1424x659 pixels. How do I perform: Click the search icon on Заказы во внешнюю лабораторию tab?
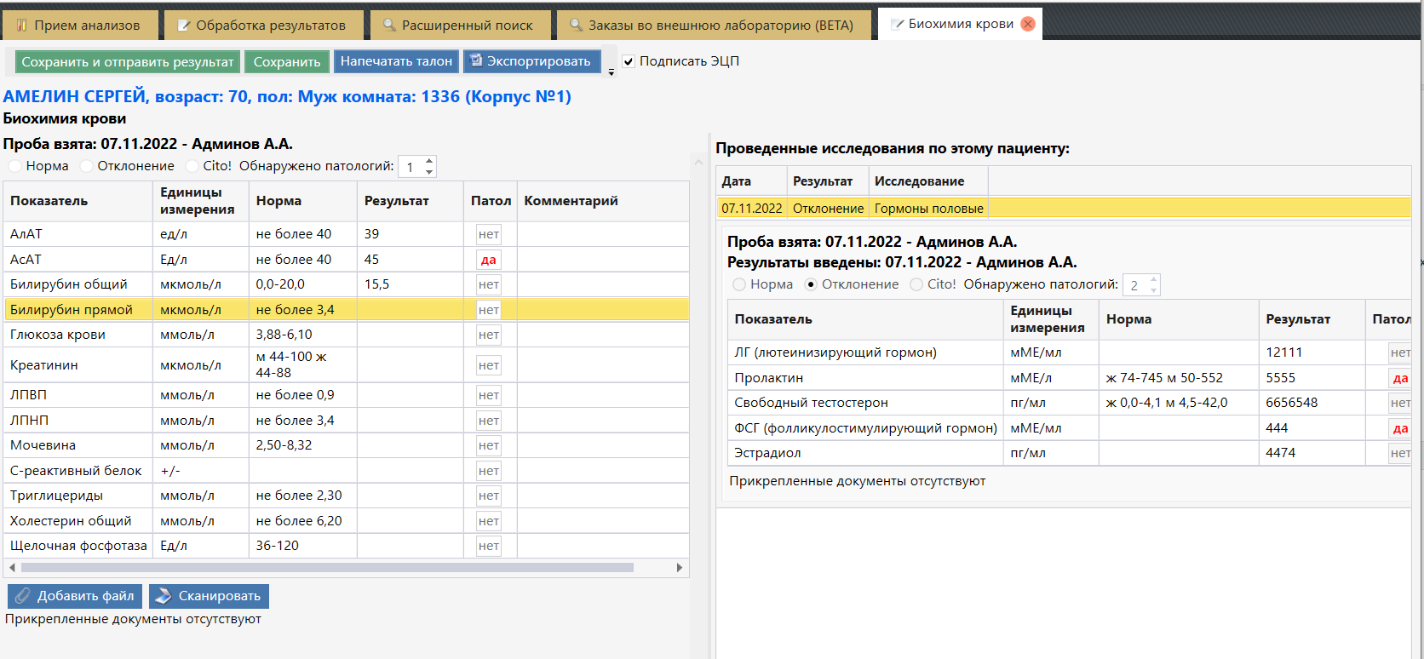[576, 26]
